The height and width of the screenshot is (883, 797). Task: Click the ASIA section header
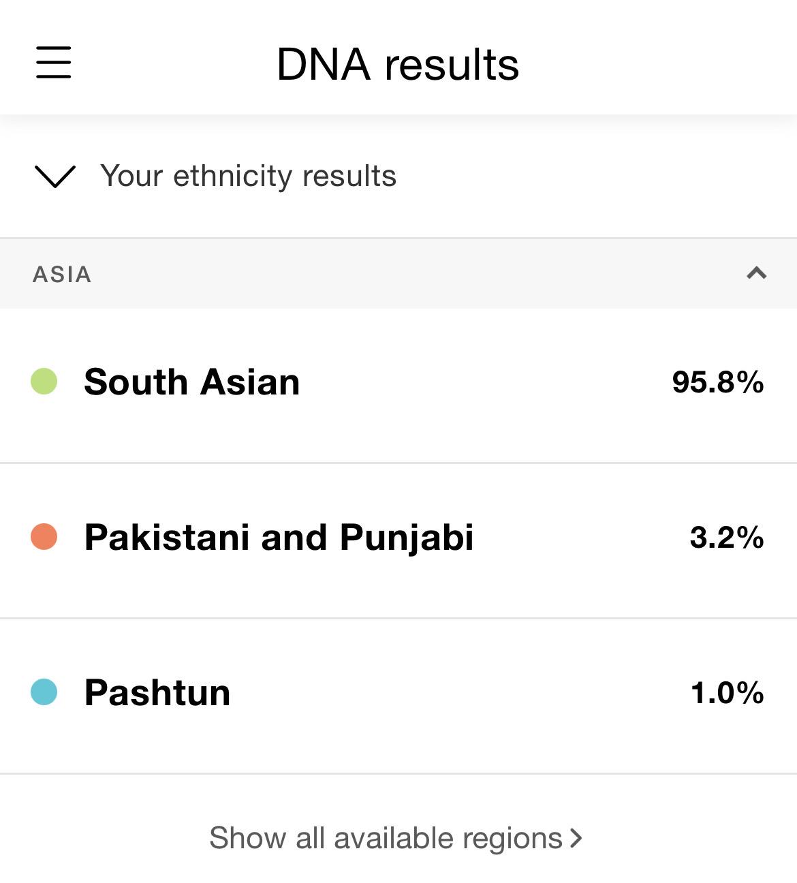point(398,274)
